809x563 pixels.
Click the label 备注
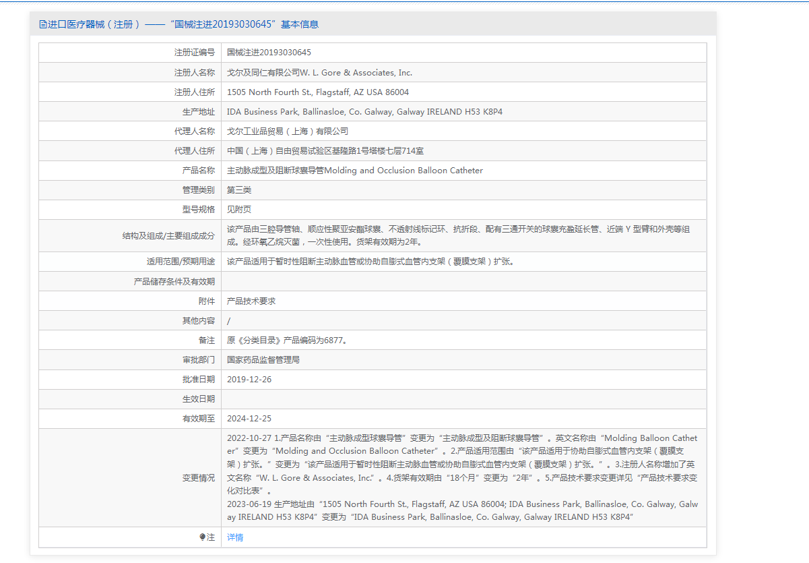coord(207,340)
